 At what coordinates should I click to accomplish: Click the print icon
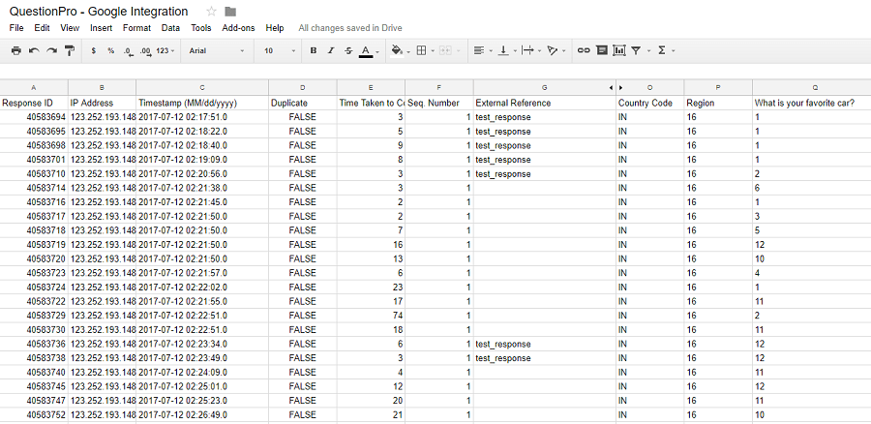(16, 50)
